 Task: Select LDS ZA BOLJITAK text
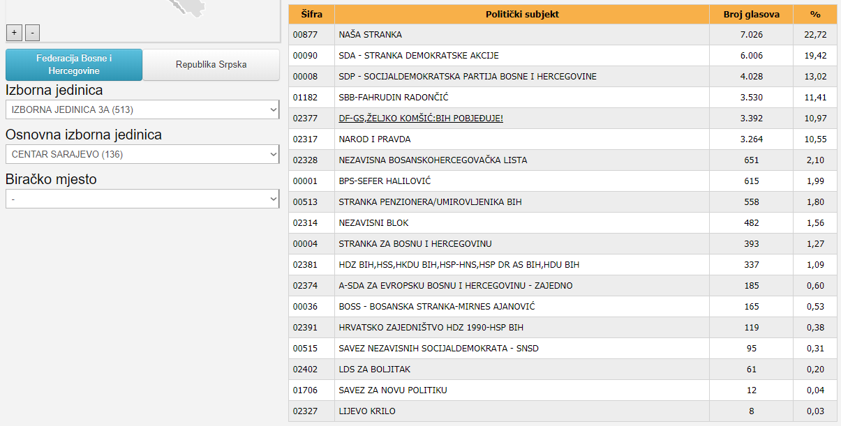click(375, 370)
